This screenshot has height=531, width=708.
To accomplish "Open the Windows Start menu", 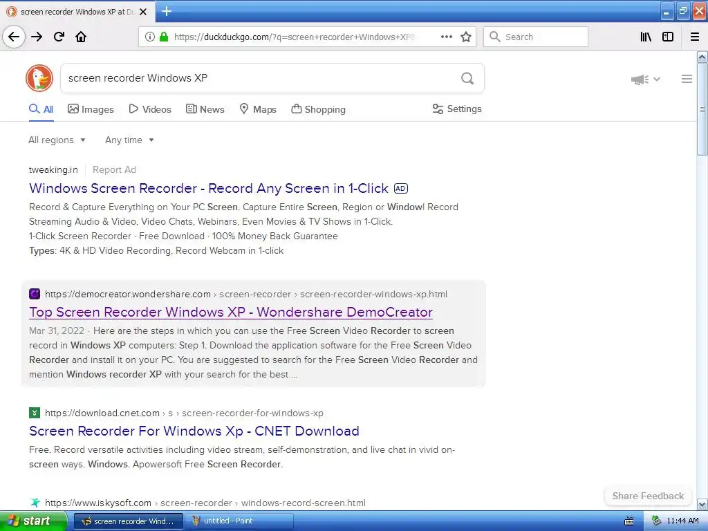I will tap(33, 521).
